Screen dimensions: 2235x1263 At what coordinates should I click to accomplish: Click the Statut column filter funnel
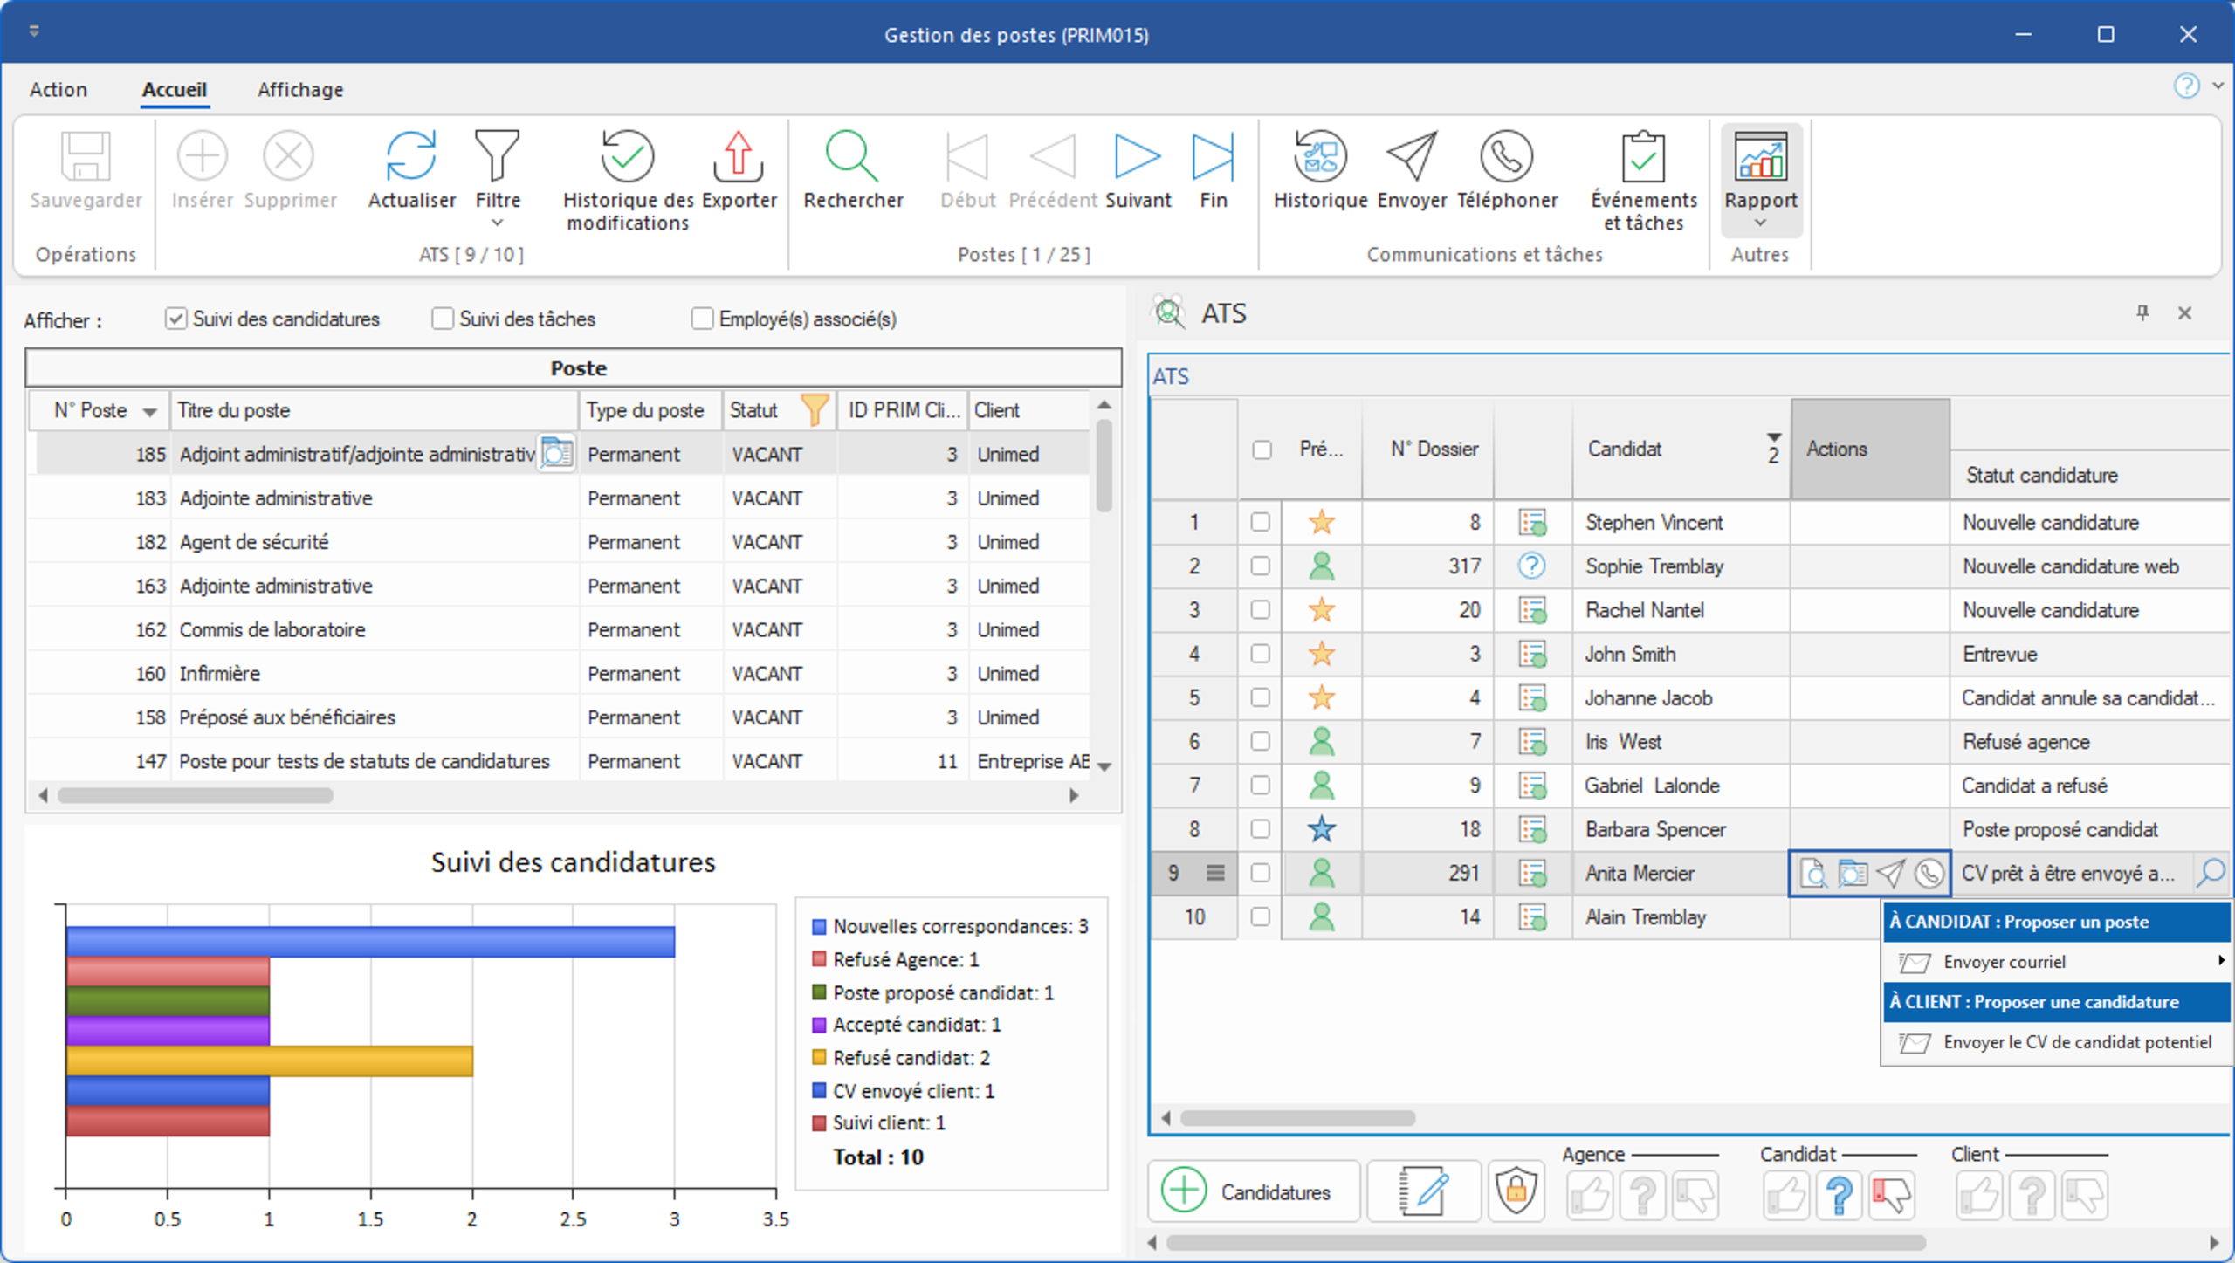(x=815, y=410)
